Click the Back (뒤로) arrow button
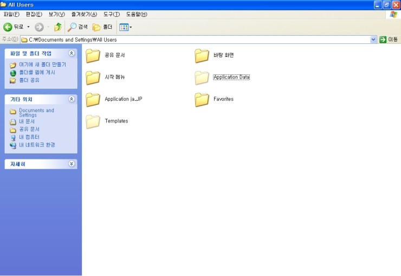The height and width of the screenshot is (276, 401). (8, 27)
